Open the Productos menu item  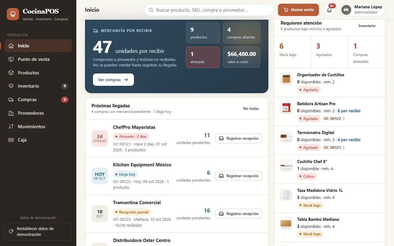38,73
